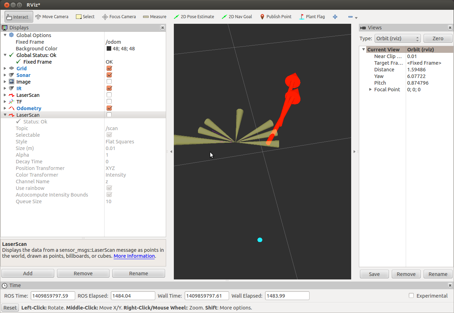
Task: Collapse the Global Status tree node
Action: (x=5, y=55)
